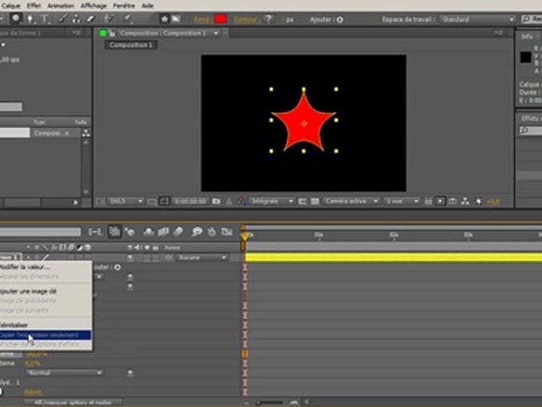Choose 'Modifier la valeur...' in context menu

click(46, 267)
